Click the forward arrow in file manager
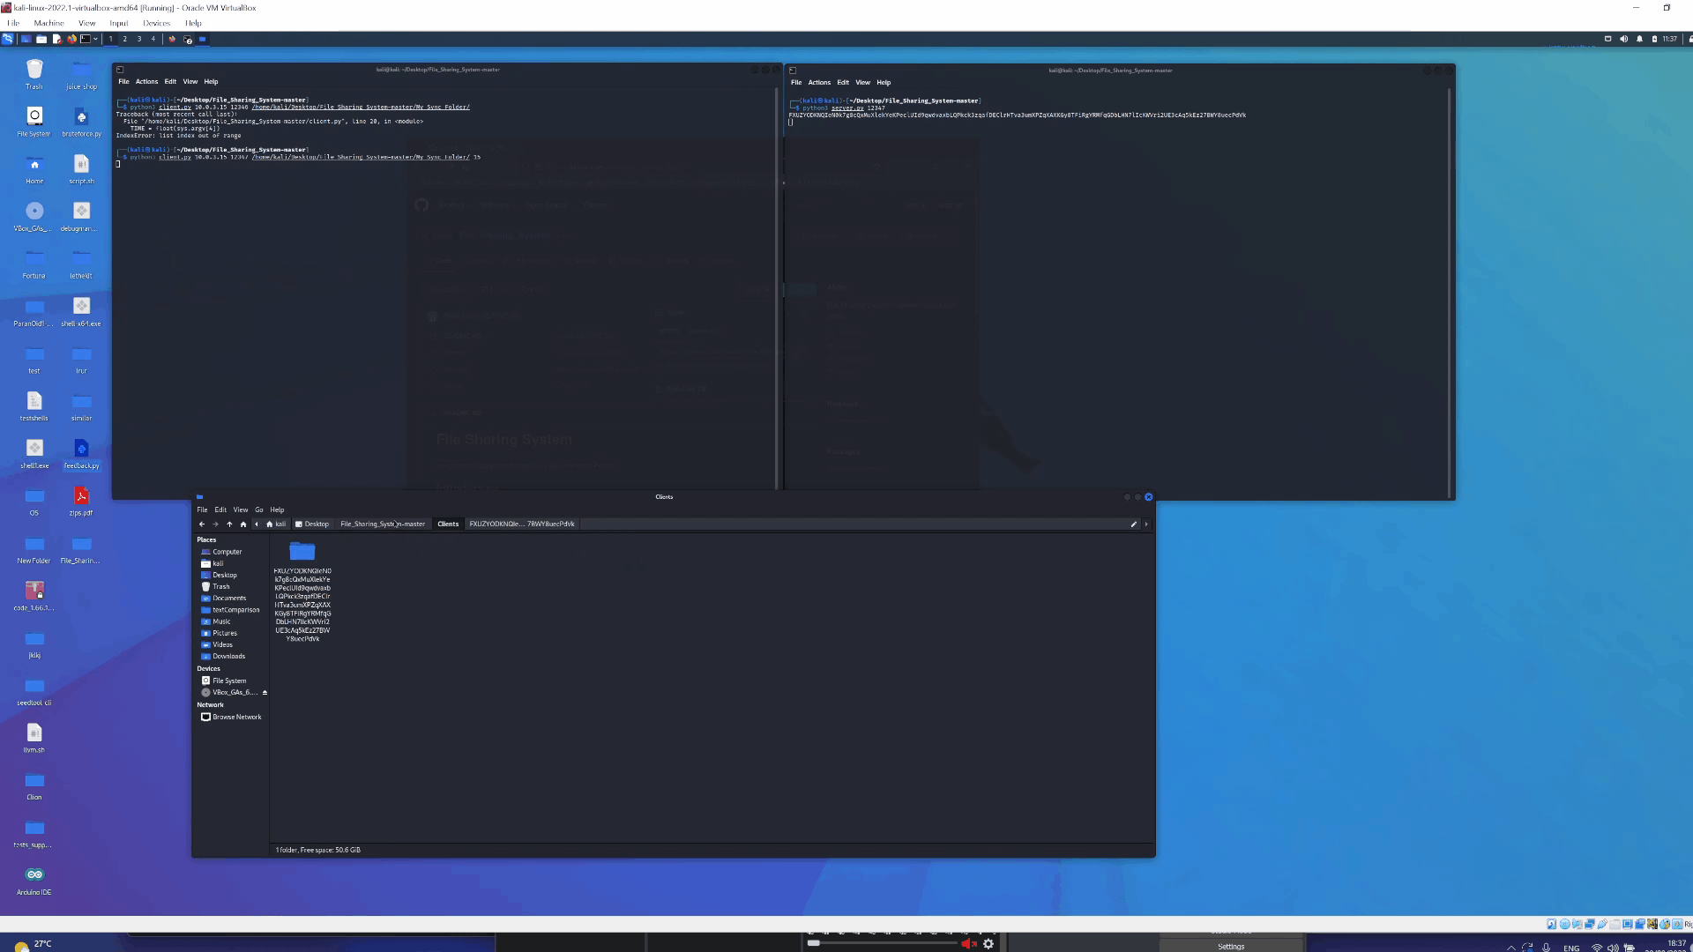Image resolution: width=1693 pixels, height=952 pixels. pos(215,524)
